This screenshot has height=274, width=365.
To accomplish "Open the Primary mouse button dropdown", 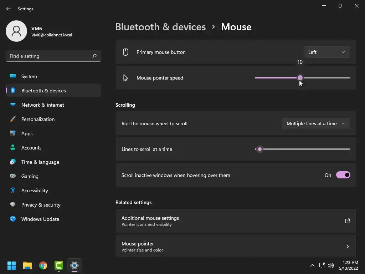I will click(327, 52).
